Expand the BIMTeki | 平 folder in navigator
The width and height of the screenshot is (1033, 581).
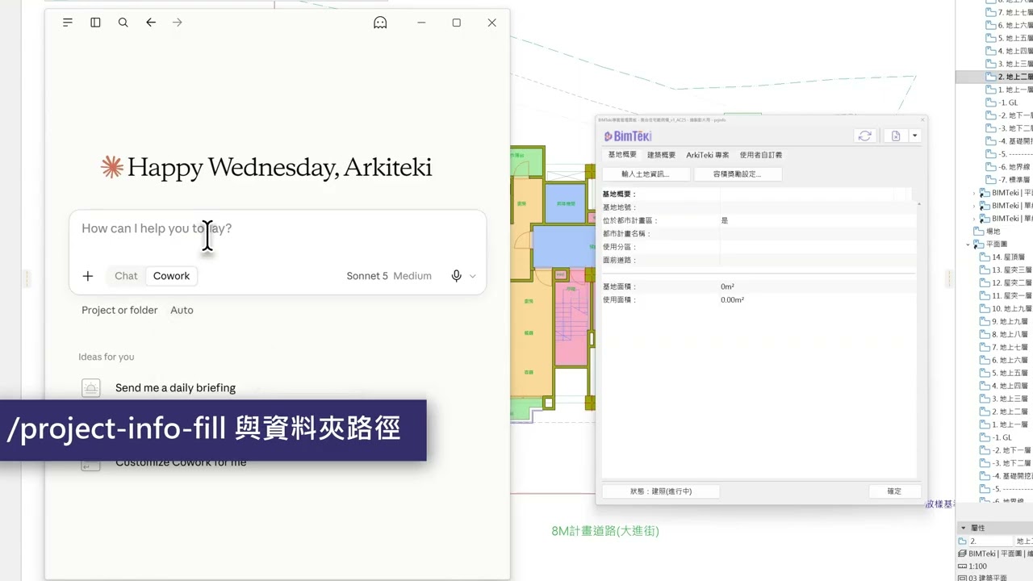coord(974,193)
